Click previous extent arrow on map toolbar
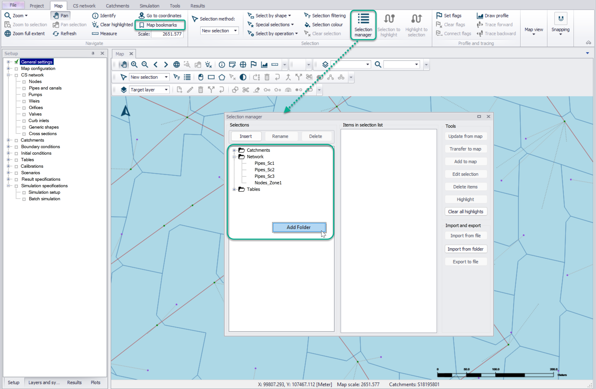 pos(155,65)
